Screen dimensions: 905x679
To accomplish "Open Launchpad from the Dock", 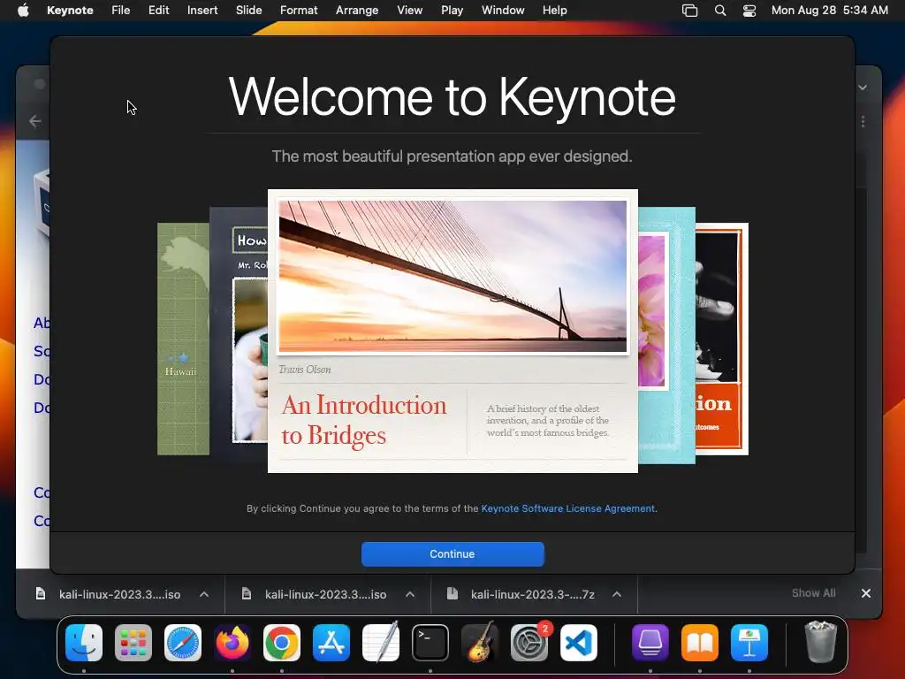I will pos(133,643).
